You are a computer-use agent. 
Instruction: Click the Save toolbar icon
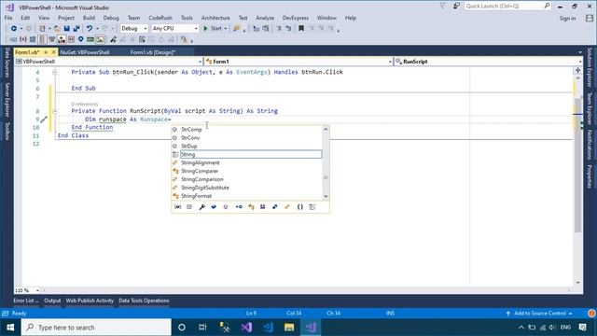tap(66, 29)
